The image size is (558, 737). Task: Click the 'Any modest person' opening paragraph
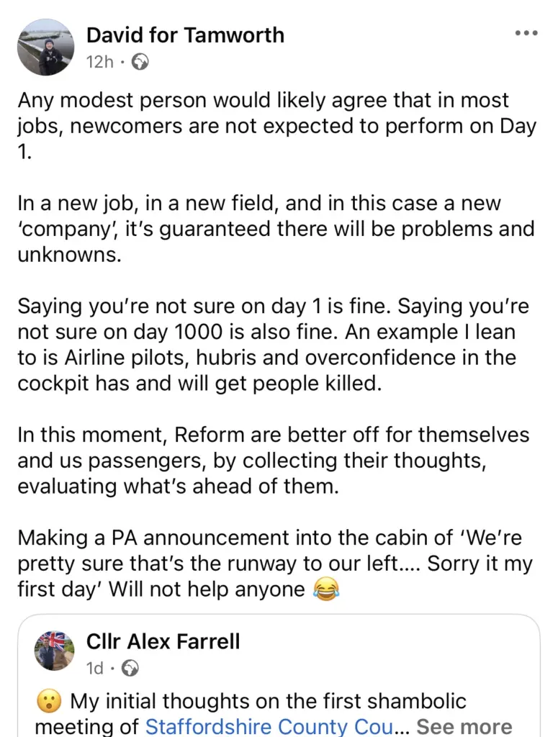(x=277, y=126)
